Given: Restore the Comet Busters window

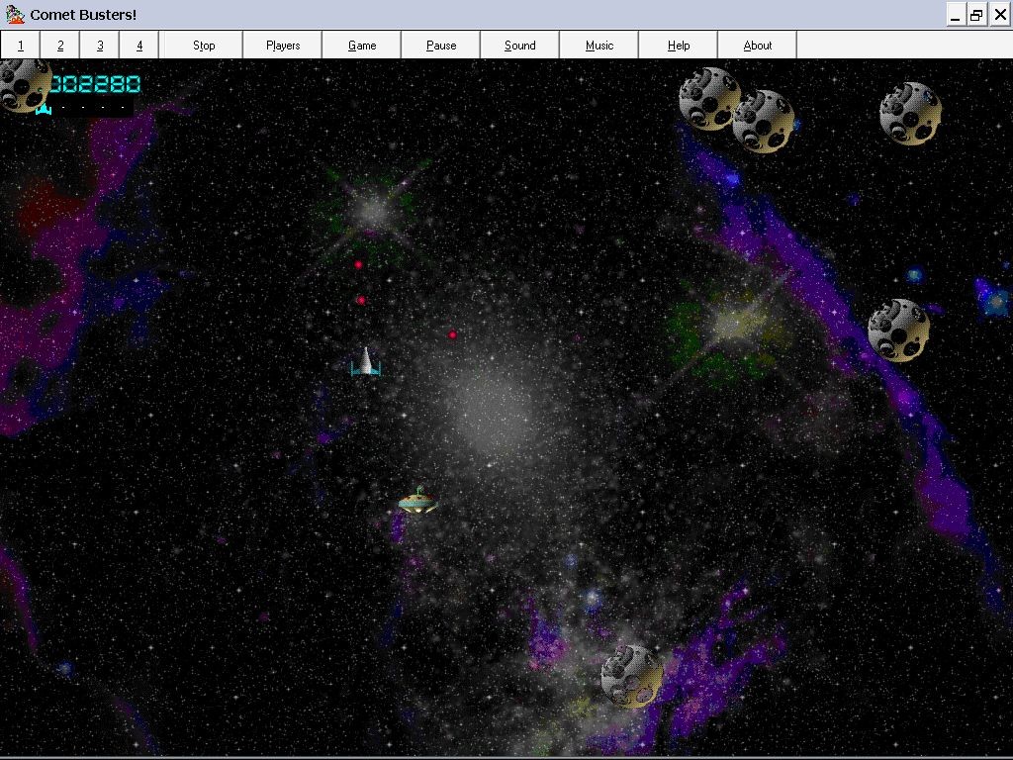Looking at the screenshot, I should coord(976,14).
